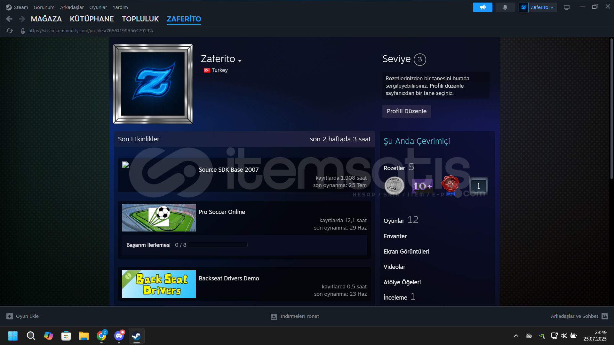614x345 pixels.
Task: Click the taskbar clock and date
Action: pos(595,336)
